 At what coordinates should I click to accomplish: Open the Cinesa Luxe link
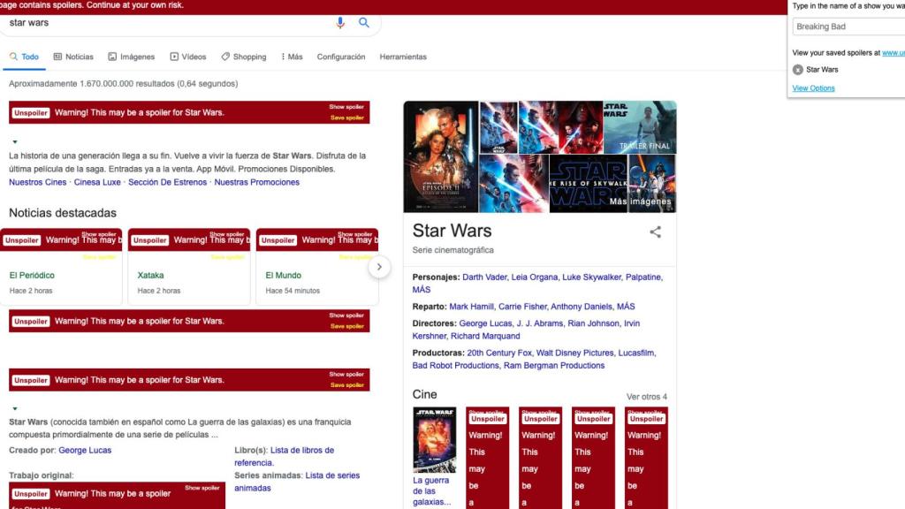pos(97,182)
